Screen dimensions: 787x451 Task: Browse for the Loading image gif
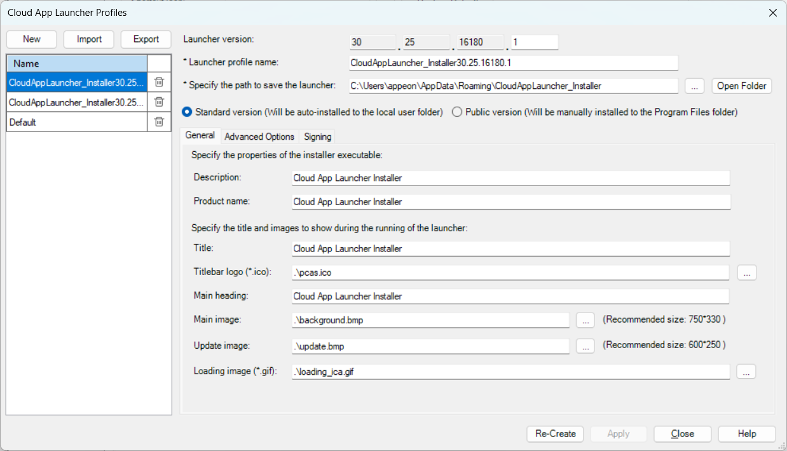pyautogui.click(x=746, y=372)
